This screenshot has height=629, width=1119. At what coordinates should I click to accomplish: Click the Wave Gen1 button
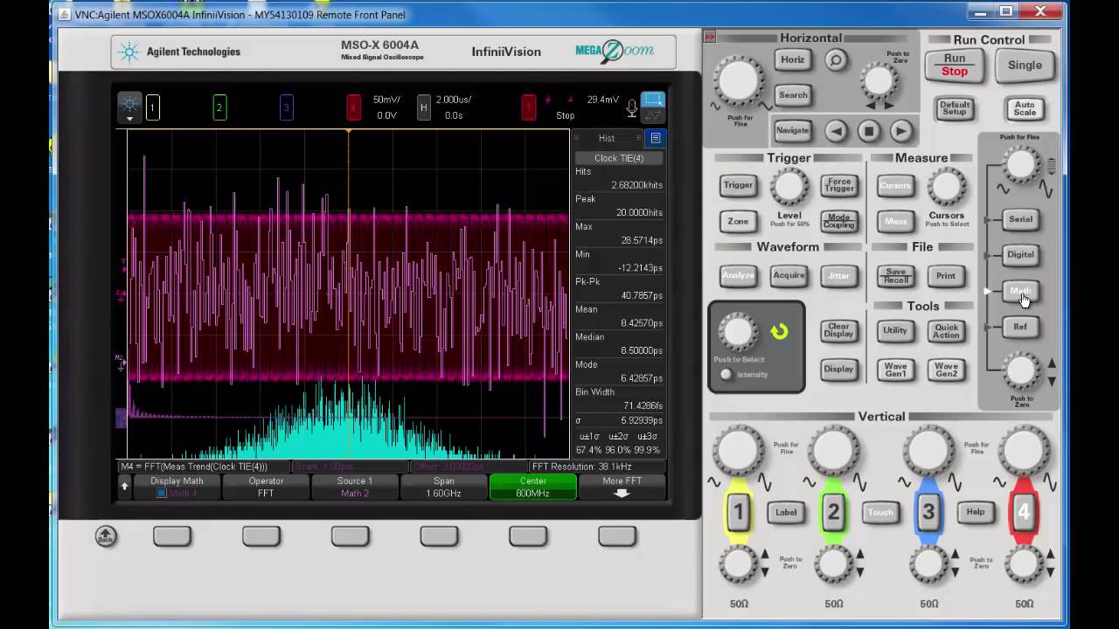[895, 369]
